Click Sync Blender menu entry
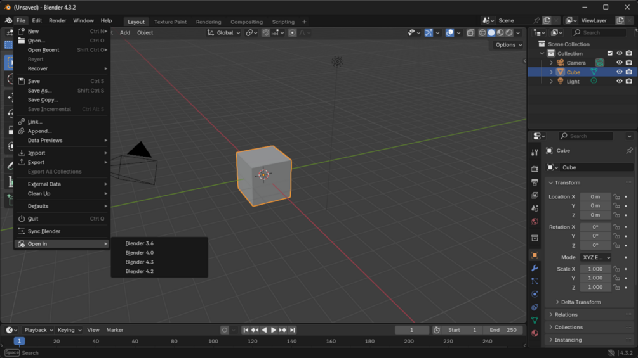Screen dimensions: 638x358 pyautogui.click(x=62, y=231)
